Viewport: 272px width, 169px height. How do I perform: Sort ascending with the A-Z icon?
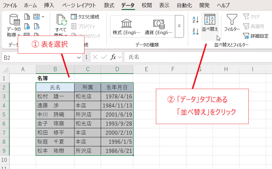(195, 20)
